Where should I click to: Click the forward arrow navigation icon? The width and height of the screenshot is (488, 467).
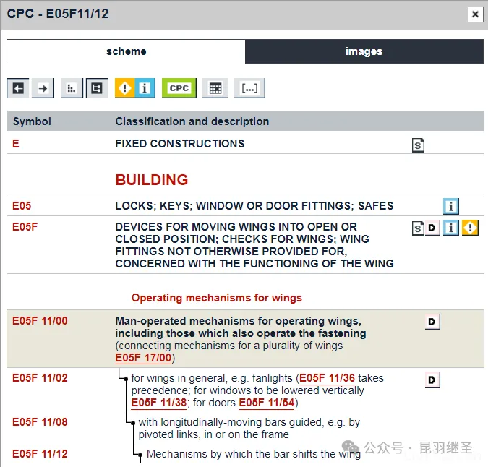(x=43, y=88)
